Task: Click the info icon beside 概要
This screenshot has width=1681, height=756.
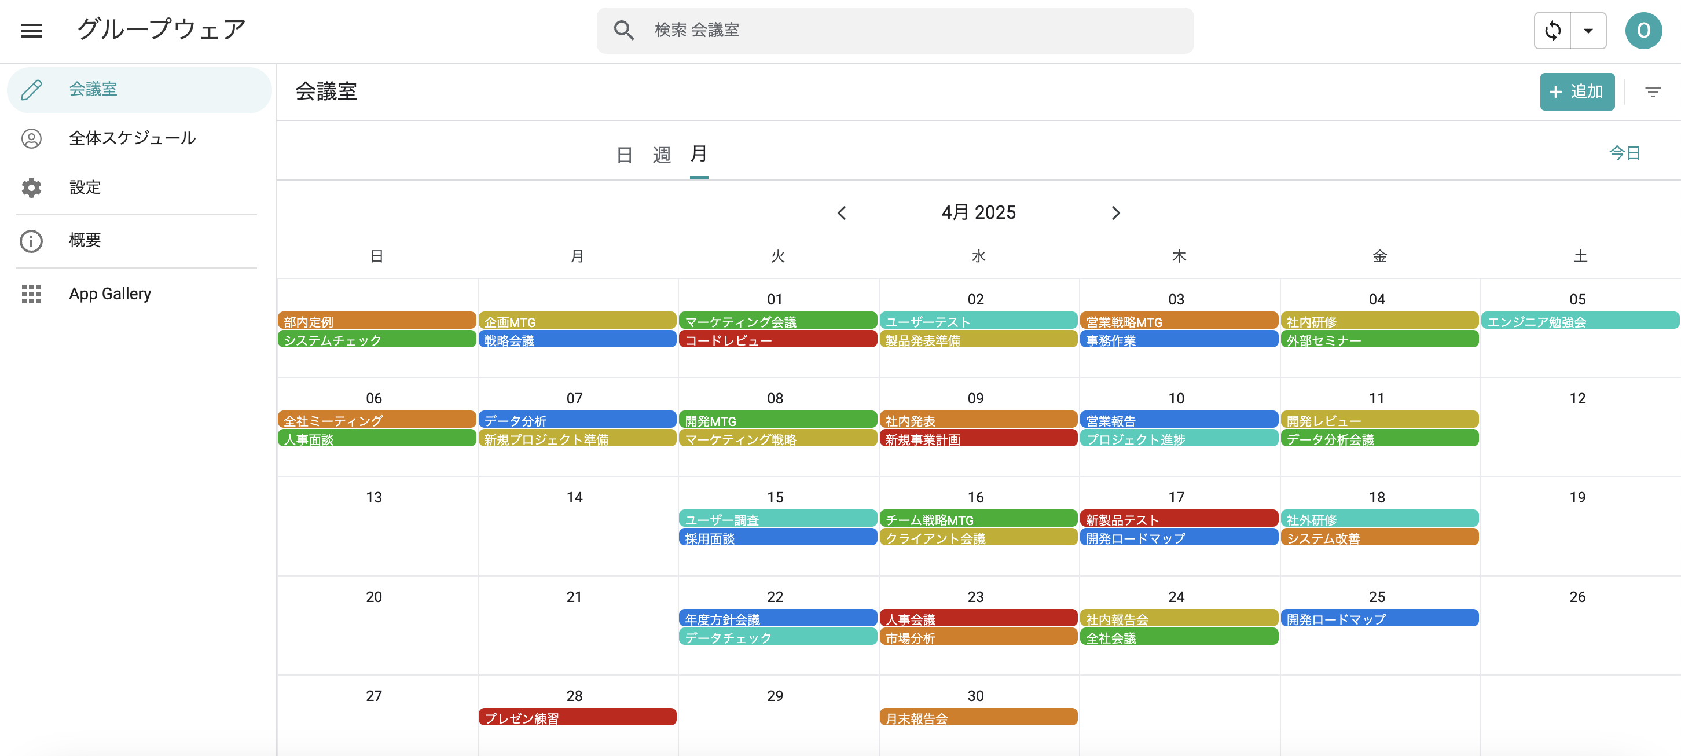Action: (31, 241)
